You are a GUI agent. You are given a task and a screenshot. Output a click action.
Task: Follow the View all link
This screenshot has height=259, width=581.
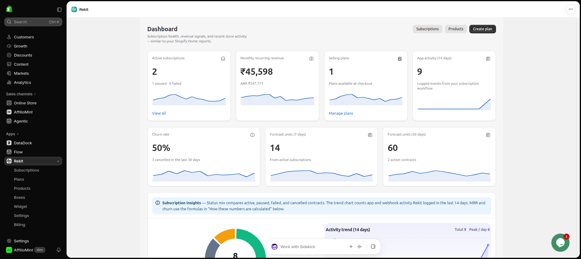159,113
